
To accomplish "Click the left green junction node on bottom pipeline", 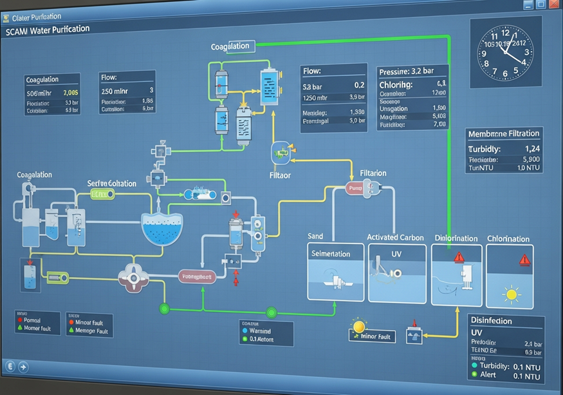I will coord(165,309).
